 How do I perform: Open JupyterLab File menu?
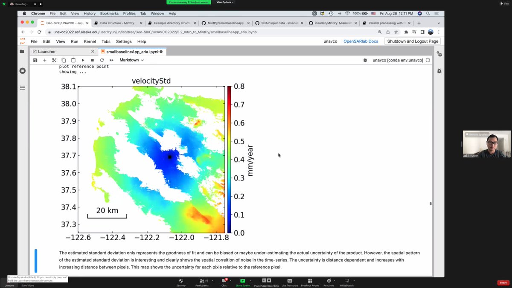coord(34,41)
